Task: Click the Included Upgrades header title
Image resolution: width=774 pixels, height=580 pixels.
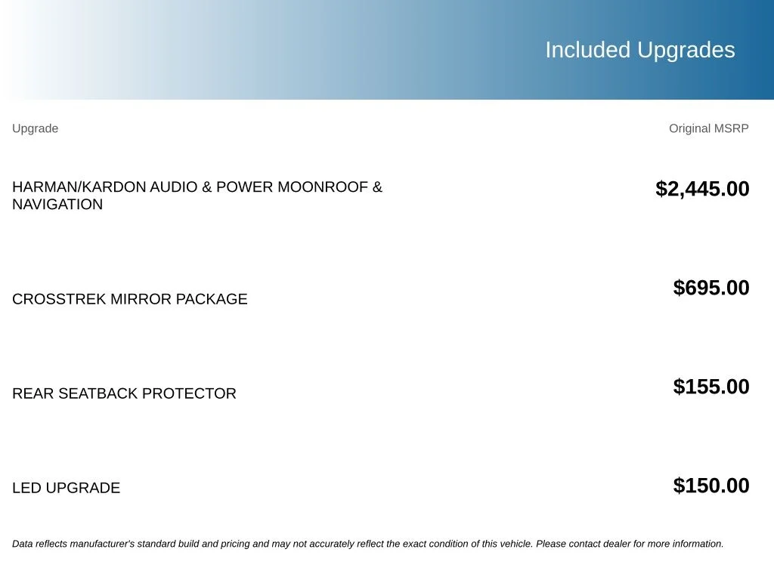Action: (639, 50)
